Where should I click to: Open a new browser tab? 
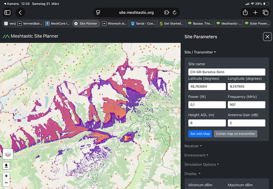tap(256, 12)
